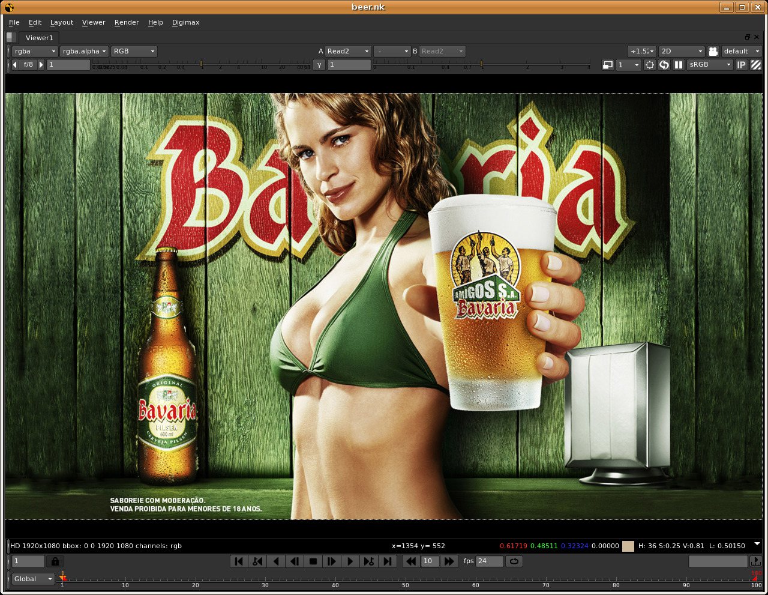This screenshot has width=768, height=595.
Task: Select the Viewer1 tab
Action: click(x=39, y=38)
